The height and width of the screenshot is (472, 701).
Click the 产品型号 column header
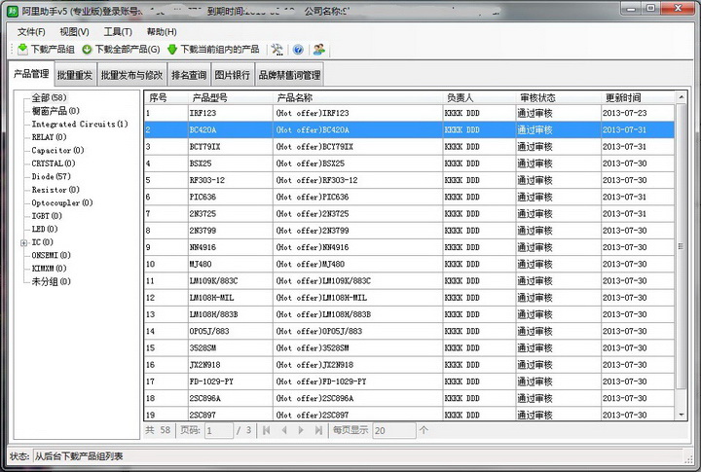(x=209, y=97)
